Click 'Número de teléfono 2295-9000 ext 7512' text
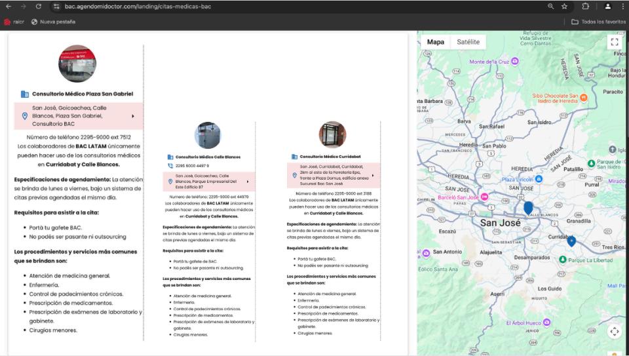The width and height of the screenshot is (629, 356). (x=78, y=137)
